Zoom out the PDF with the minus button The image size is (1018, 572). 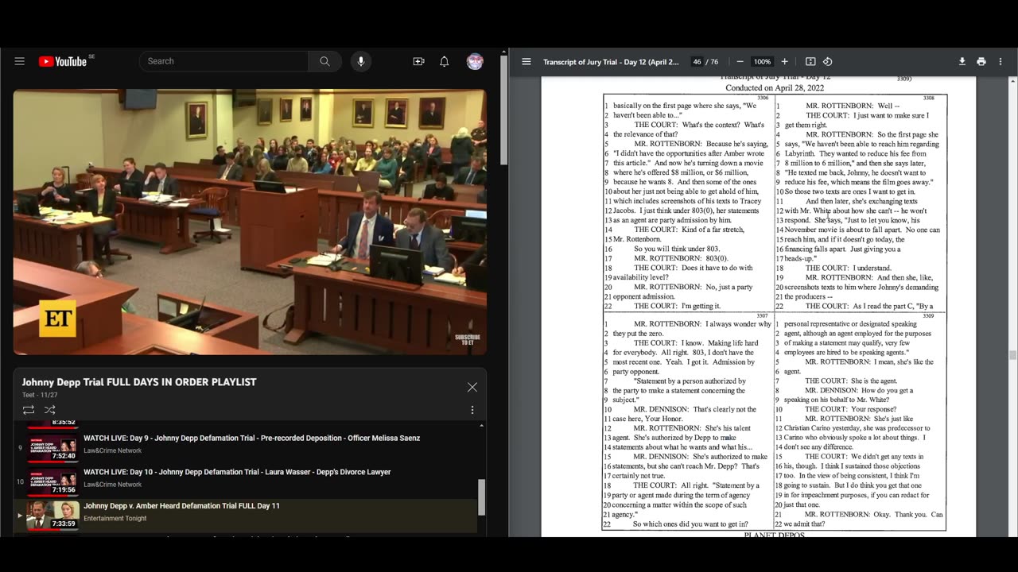click(740, 61)
